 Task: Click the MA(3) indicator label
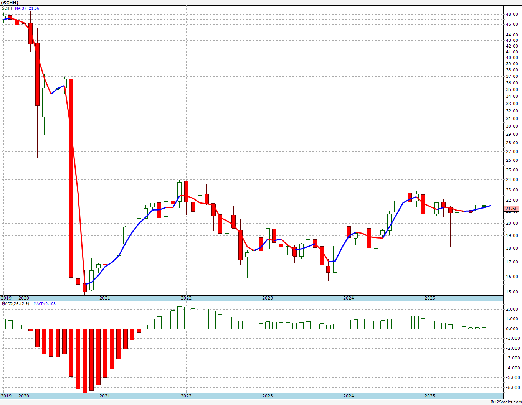[21, 8]
